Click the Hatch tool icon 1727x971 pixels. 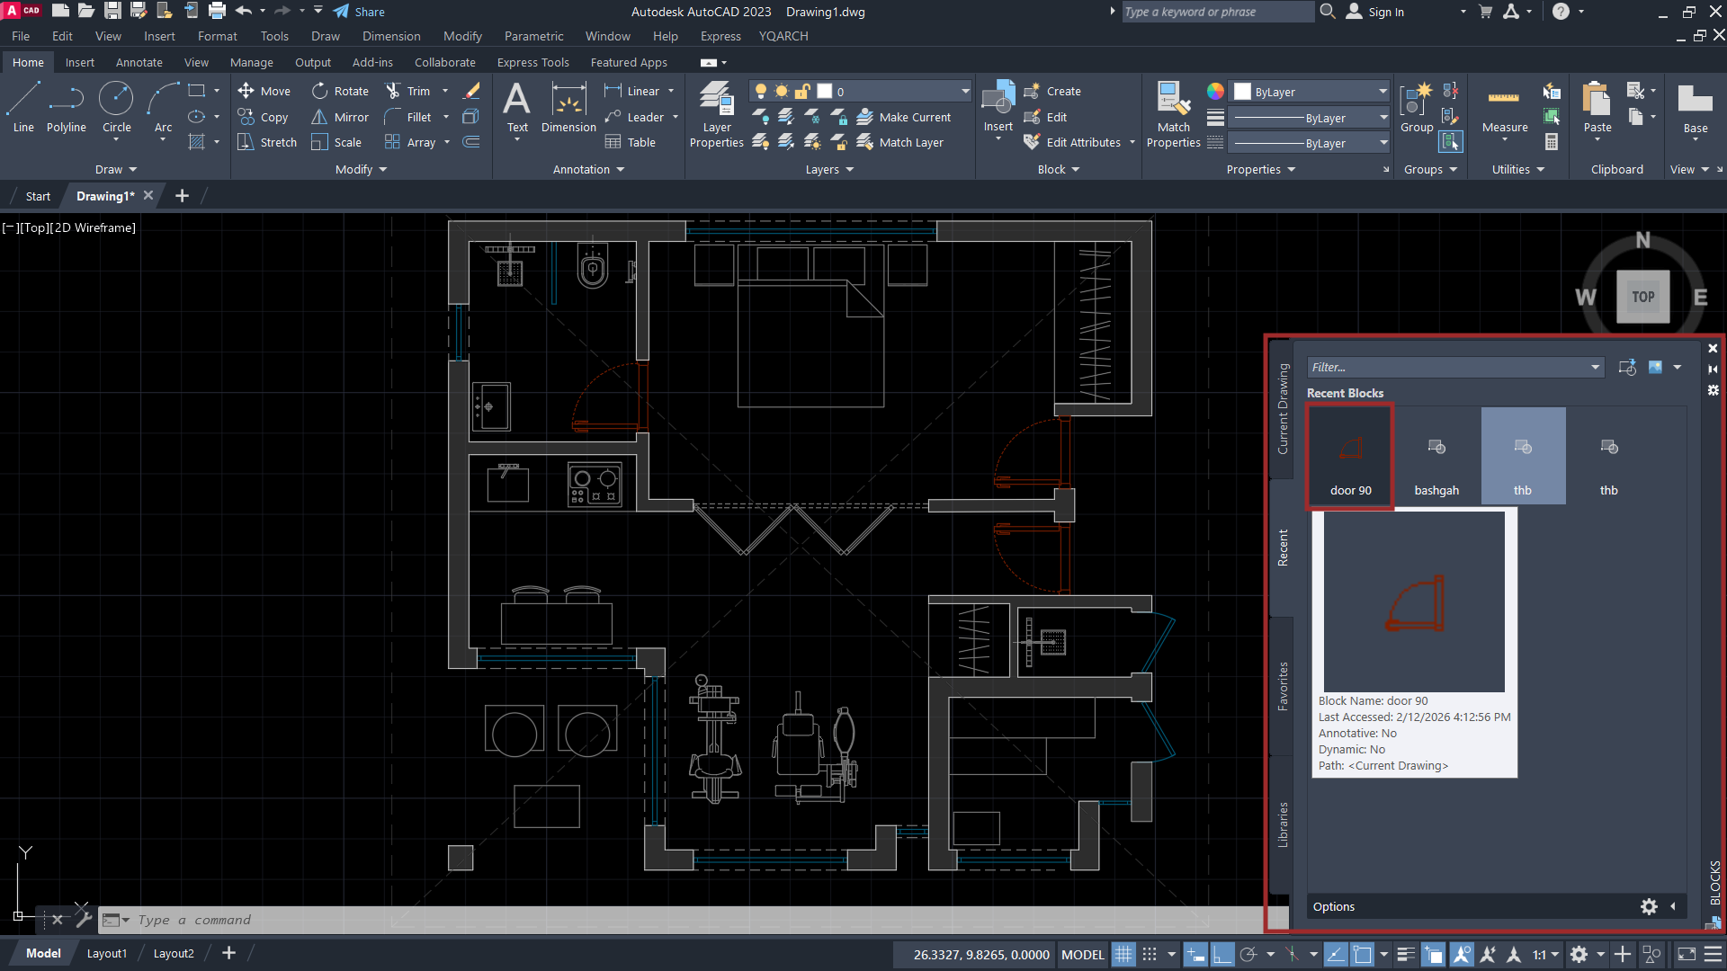[196, 142]
